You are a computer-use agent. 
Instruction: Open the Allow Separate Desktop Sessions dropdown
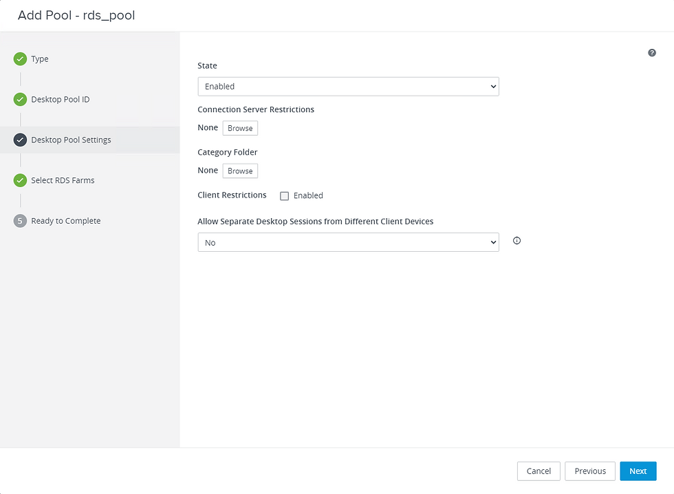pyautogui.click(x=348, y=242)
